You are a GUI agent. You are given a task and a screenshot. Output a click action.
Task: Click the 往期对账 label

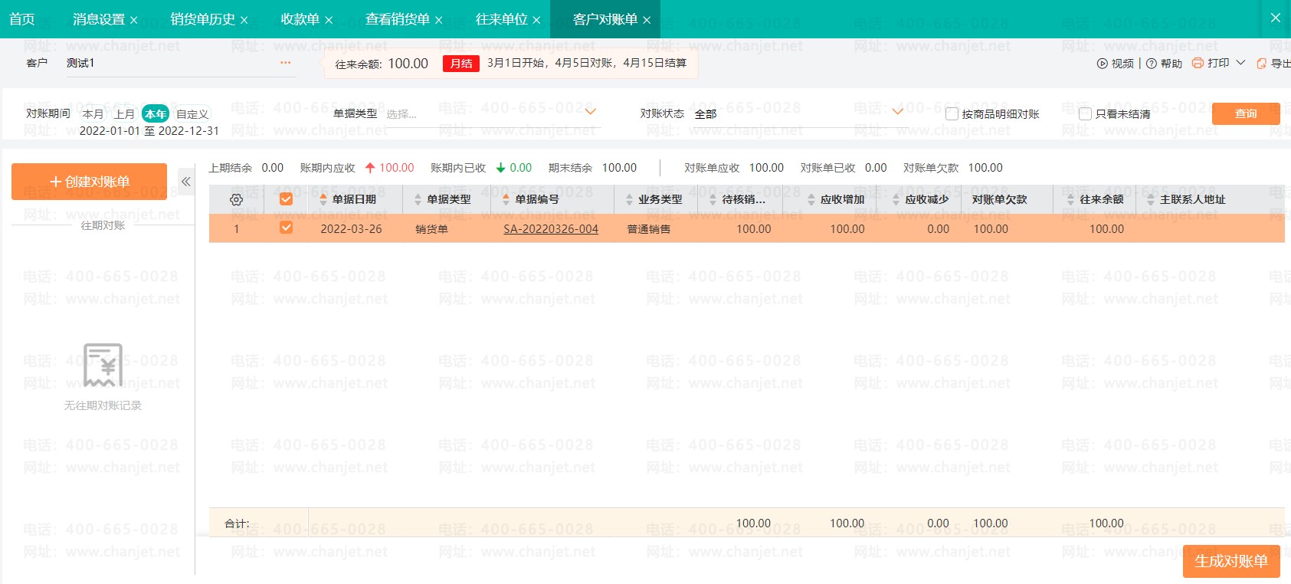[103, 225]
